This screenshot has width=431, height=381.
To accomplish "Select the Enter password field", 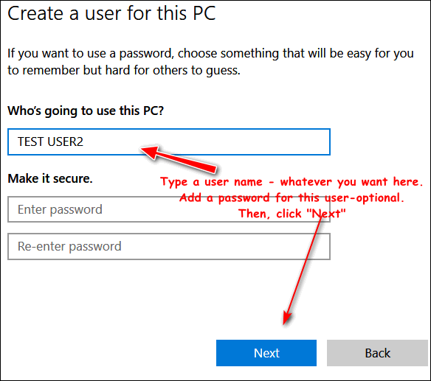I will point(169,209).
